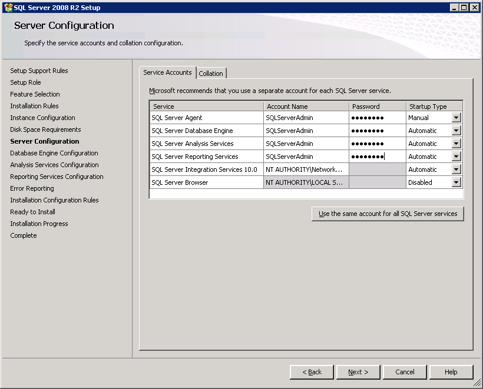Image resolution: width=483 pixels, height=389 pixels.
Task: Click Complete step in sidebar
Action: click(x=24, y=235)
